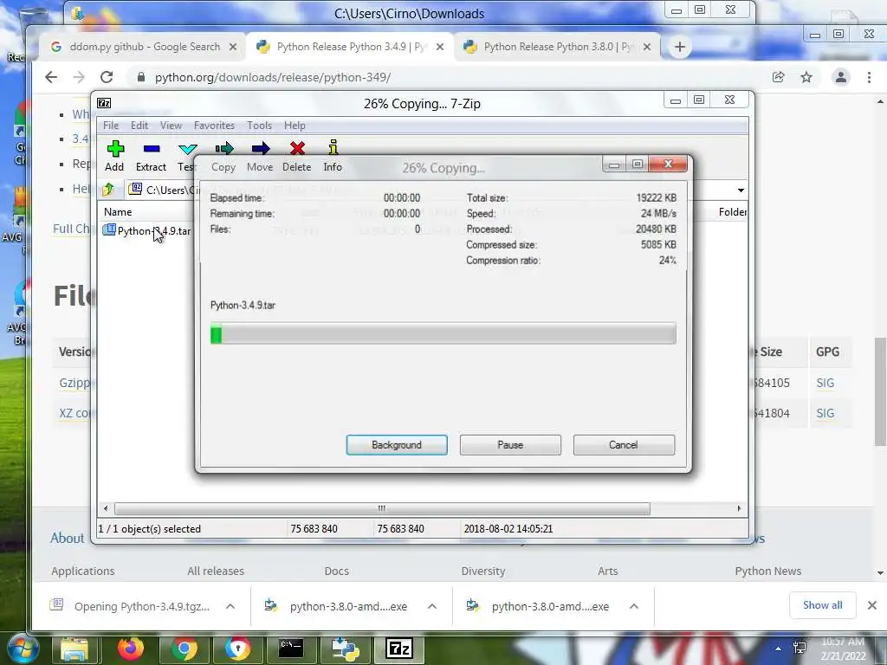Open the Python News footer link
The width and height of the screenshot is (887, 665).
point(767,571)
